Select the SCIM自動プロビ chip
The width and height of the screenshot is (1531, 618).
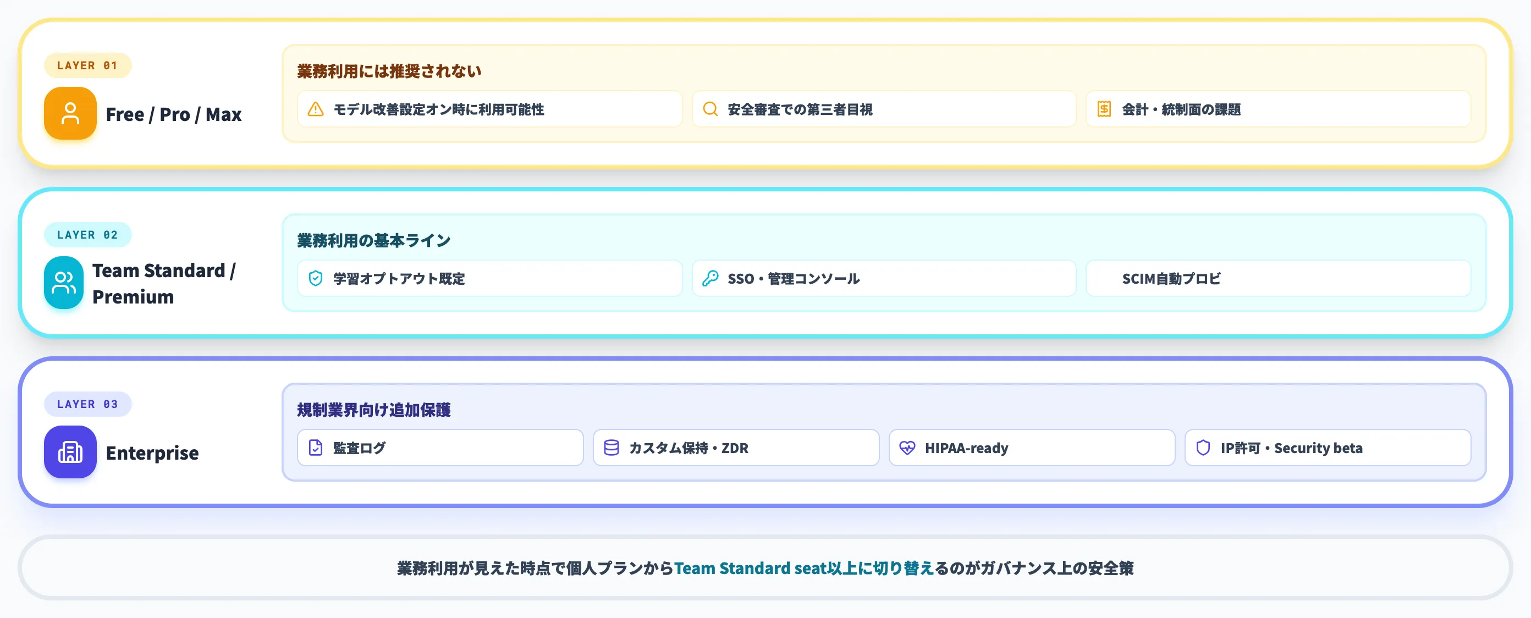click(1279, 278)
